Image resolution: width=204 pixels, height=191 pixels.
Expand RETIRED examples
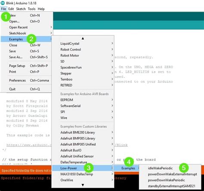coord(83,85)
